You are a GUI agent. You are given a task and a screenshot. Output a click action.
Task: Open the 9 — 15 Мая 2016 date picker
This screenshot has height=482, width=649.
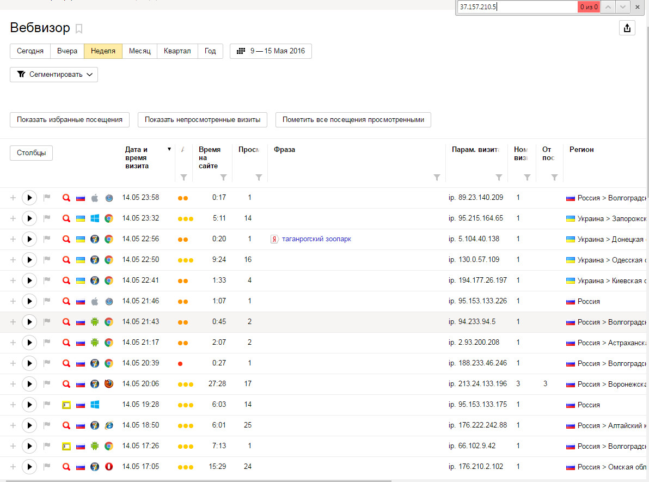(271, 51)
